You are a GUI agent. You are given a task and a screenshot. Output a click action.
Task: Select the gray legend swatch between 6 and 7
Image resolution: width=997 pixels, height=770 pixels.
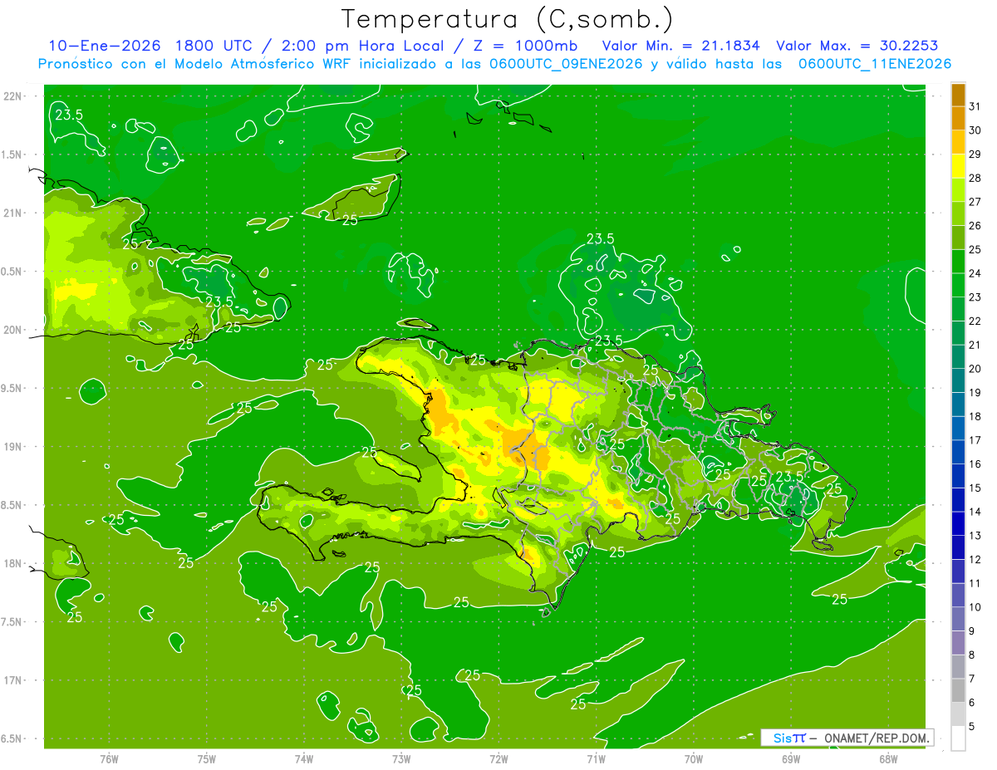tap(958, 690)
